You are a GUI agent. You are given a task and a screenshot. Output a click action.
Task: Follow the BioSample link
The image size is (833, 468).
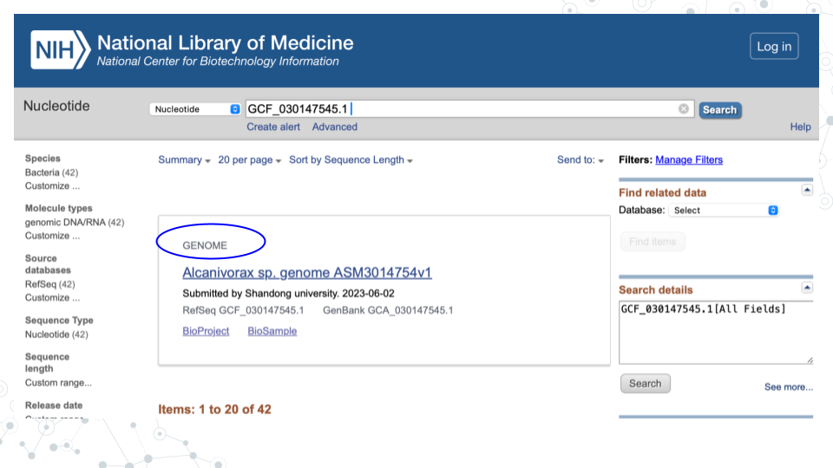pos(272,331)
